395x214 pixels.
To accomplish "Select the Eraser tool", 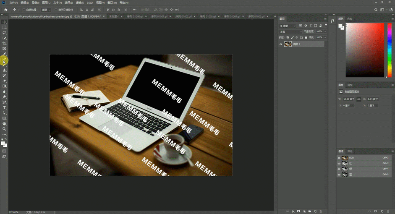I will click(x=4, y=81).
